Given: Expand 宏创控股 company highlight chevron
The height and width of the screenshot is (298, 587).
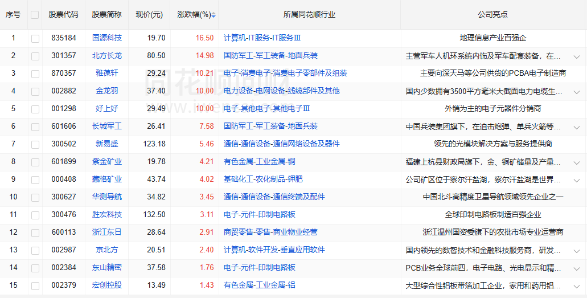Looking at the screenshot, I should (577, 287).
